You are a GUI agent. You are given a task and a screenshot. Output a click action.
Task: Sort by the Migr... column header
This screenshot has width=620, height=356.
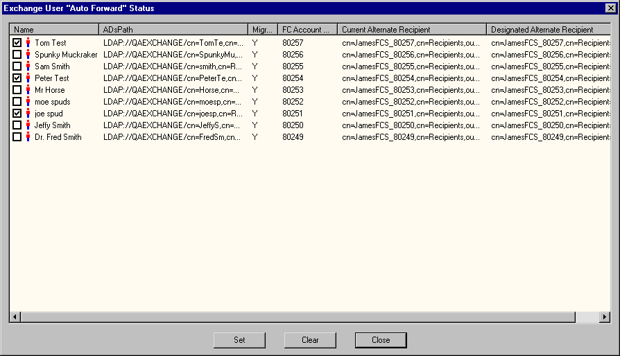coord(263,30)
